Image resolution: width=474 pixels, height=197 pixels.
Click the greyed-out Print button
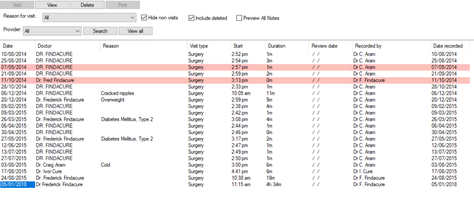coord(122,5)
